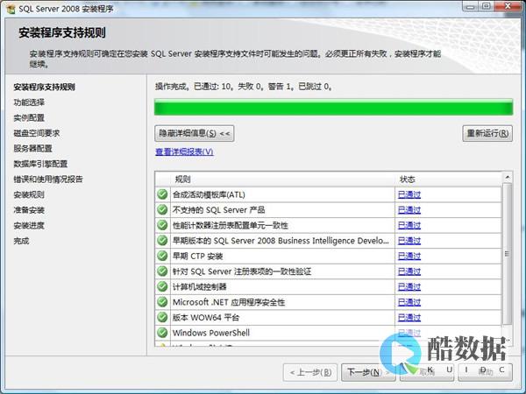Open 已通过 status link for 合成活动模板库(ATL)
The height and width of the screenshot is (394, 526).
tap(409, 194)
